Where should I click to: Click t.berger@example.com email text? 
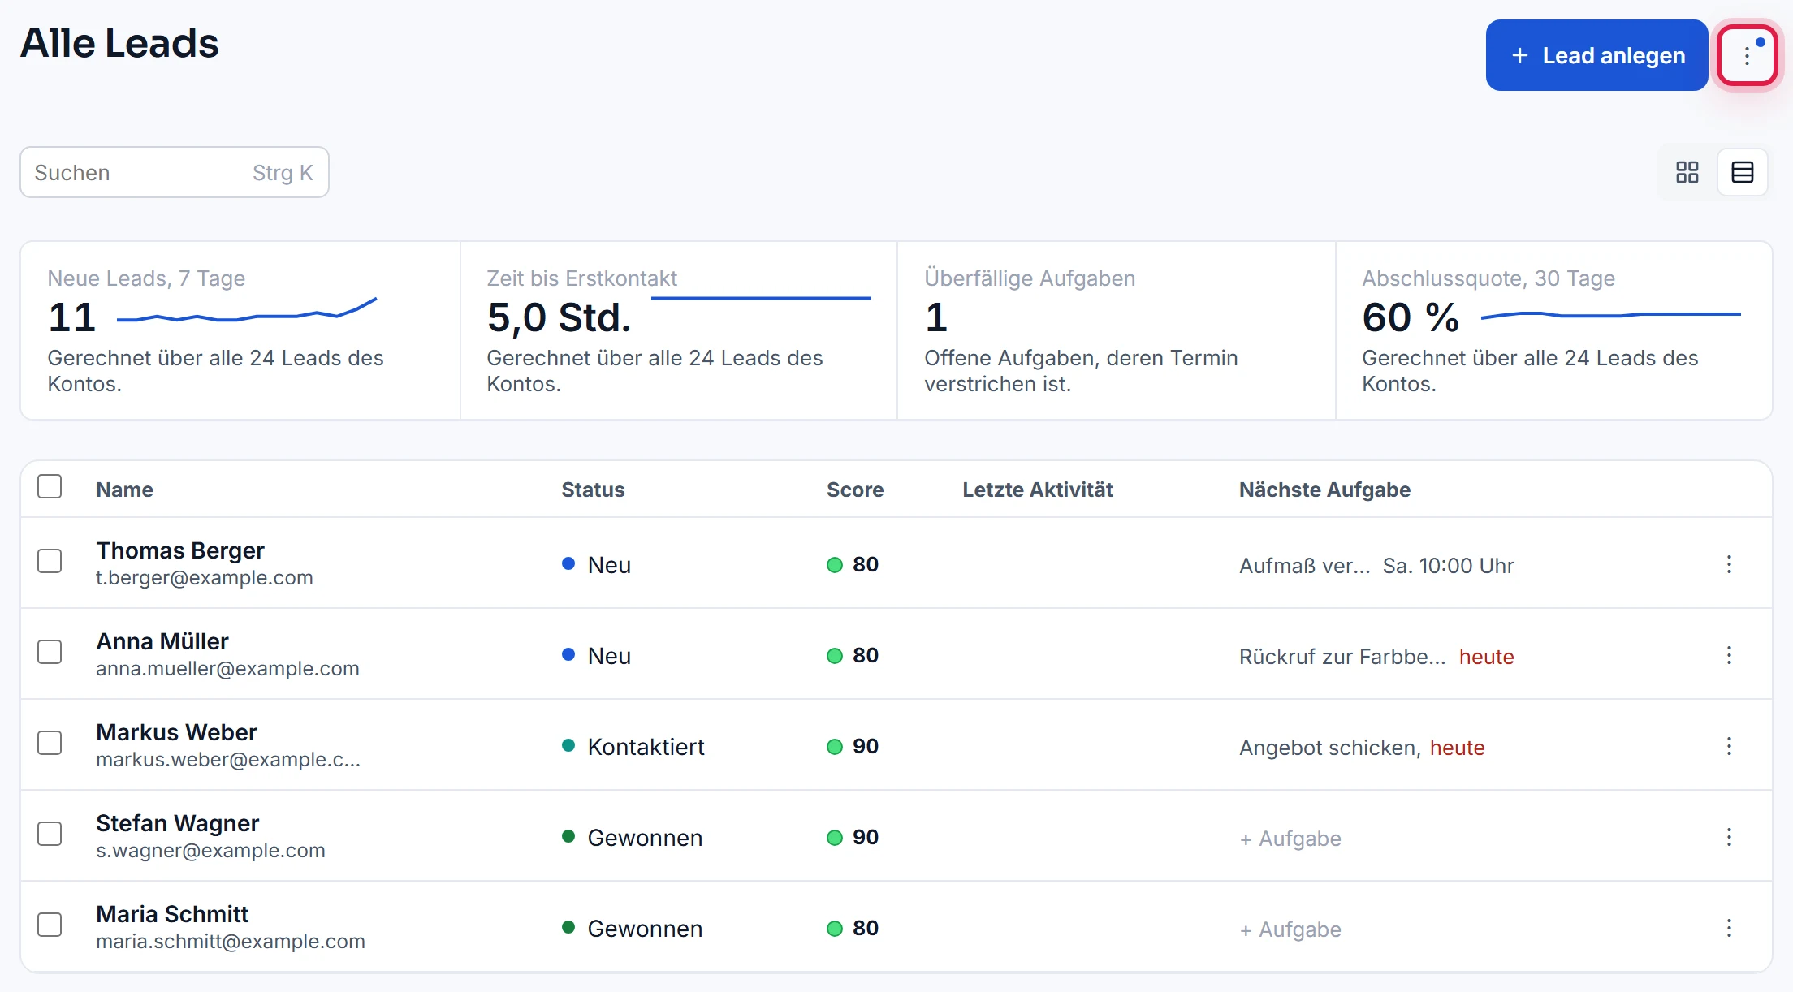click(204, 578)
